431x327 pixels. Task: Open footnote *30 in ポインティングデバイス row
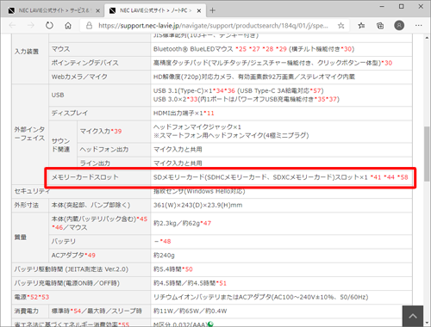coord(387,63)
